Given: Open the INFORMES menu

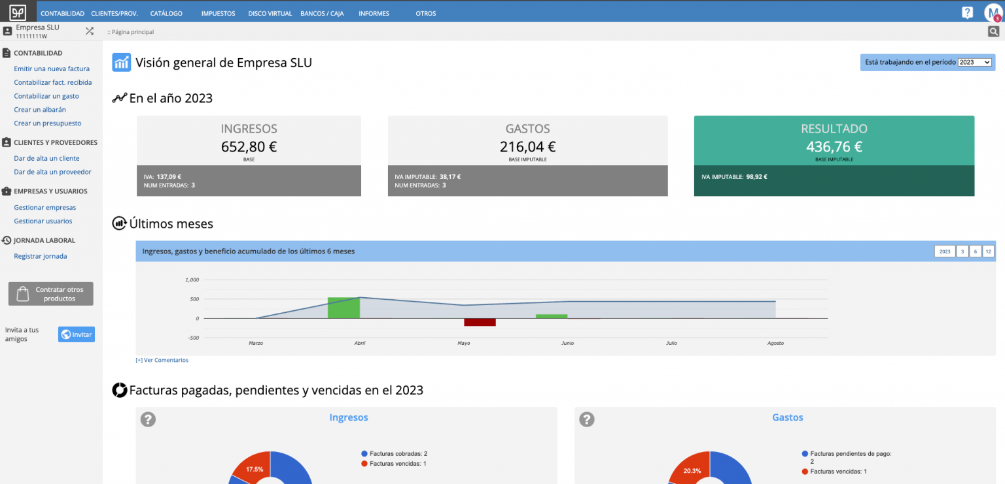Looking at the screenshot, I should 374,13.
